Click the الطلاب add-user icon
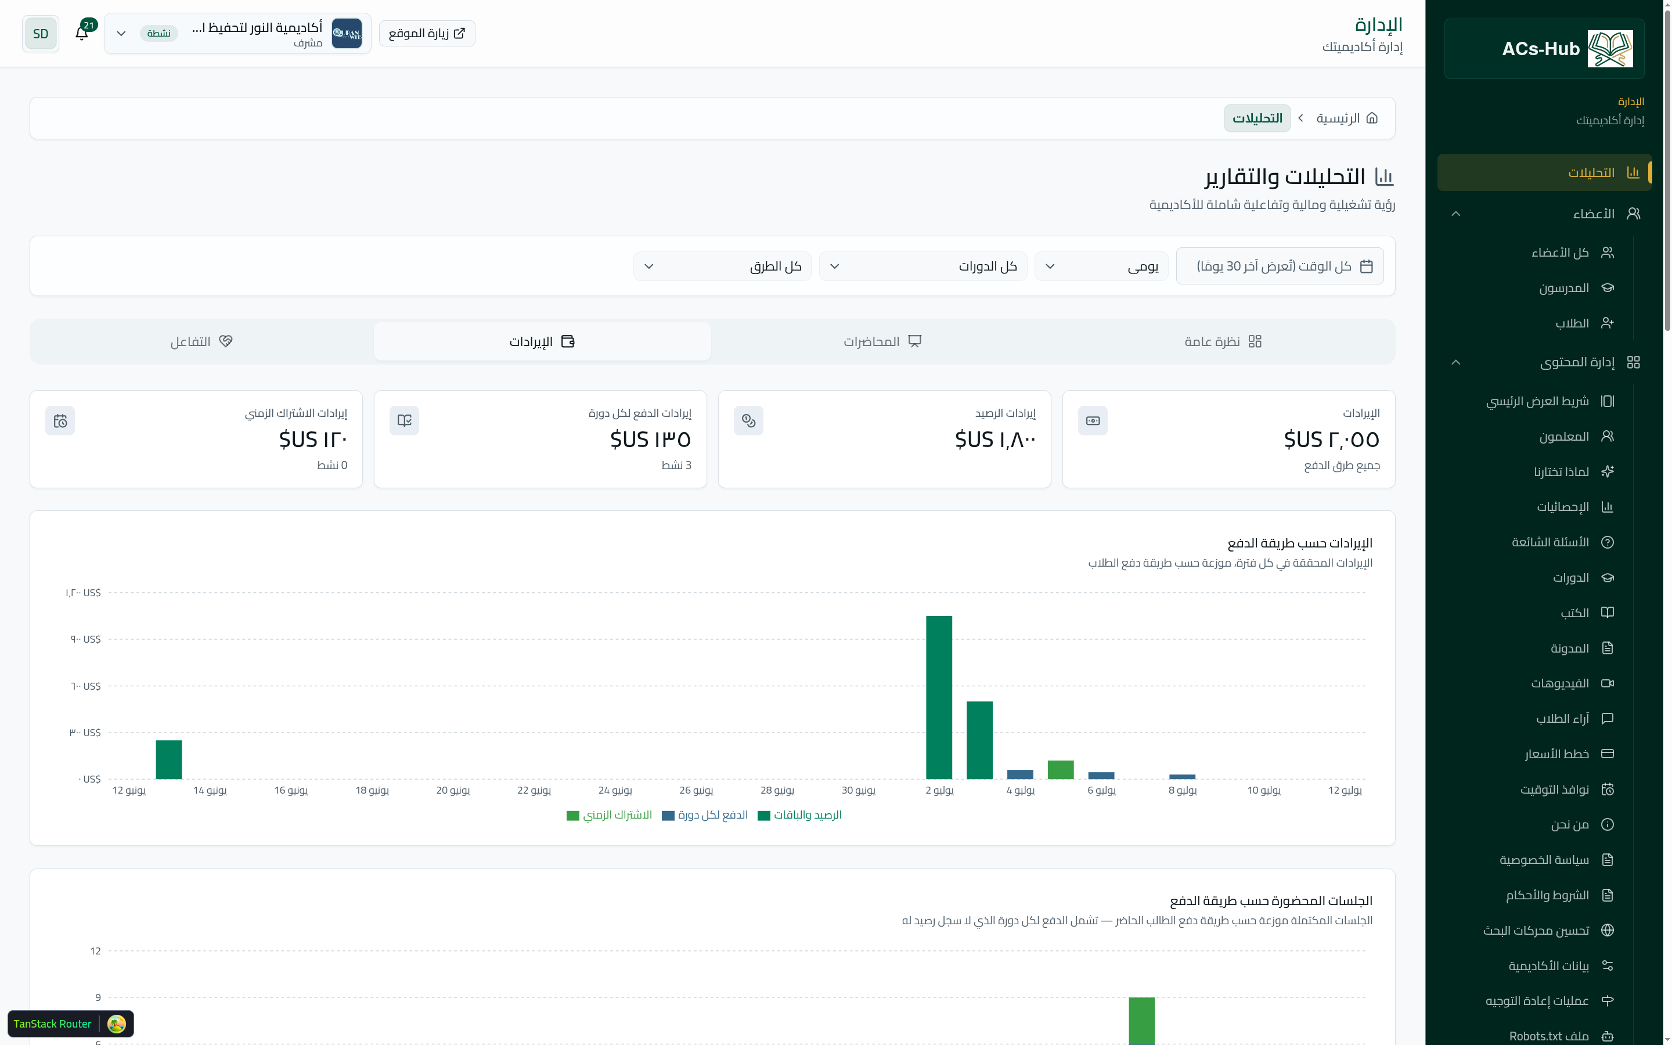This screenshot has width=1672, height=1045. click(x=1607, y=323)
